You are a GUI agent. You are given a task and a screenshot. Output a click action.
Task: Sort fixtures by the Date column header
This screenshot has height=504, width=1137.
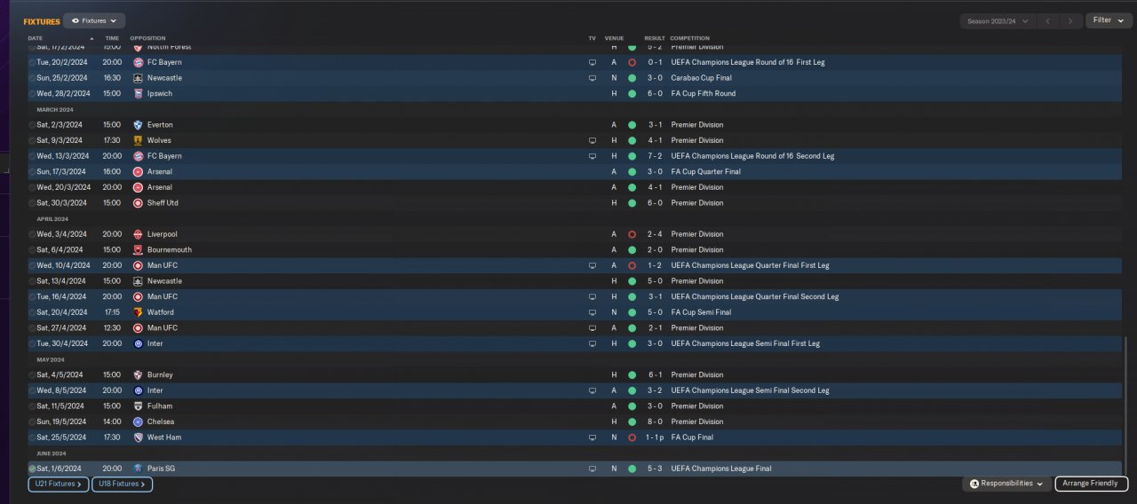point(36,38)
